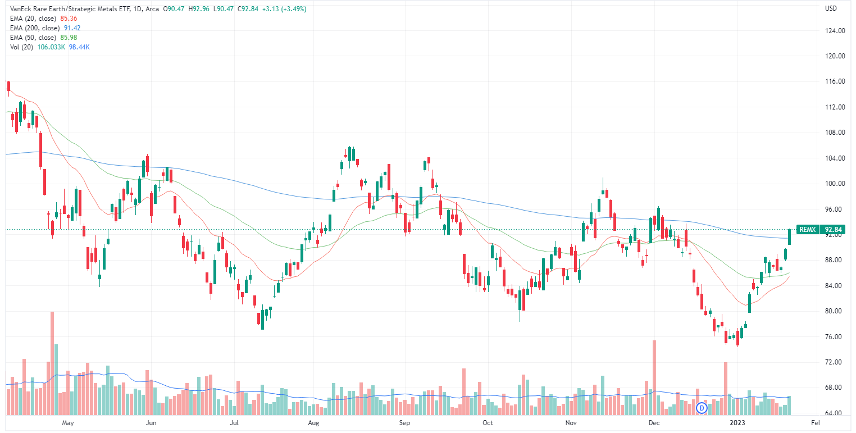
Task: Click the blue dividend "D" marker
Action: [x=701, y=407]
